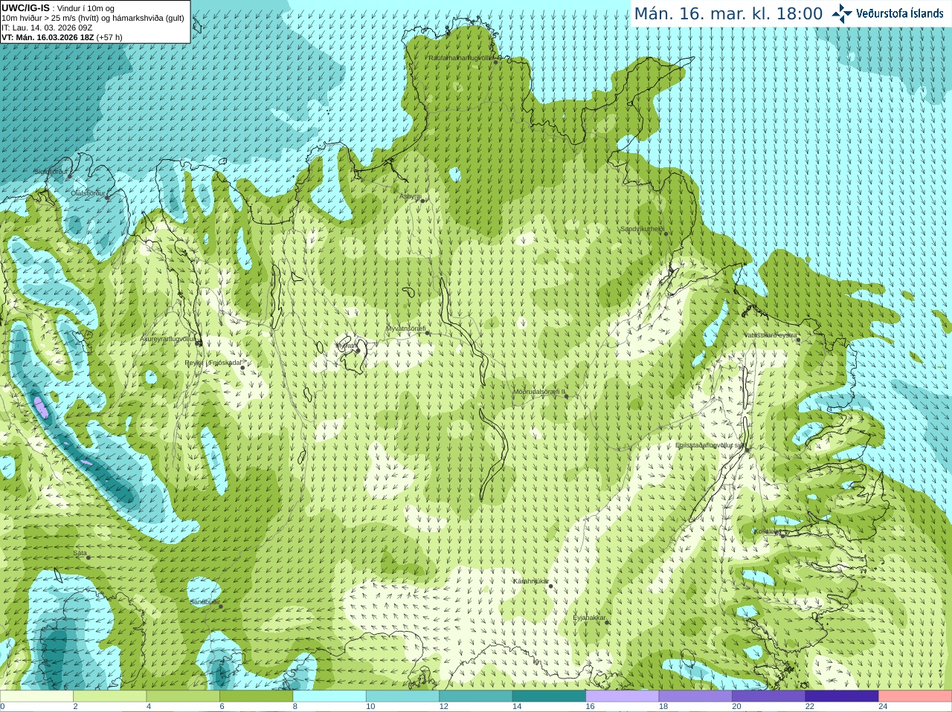Click the 20–22 m/s violet legend swatch

(769, 696)
